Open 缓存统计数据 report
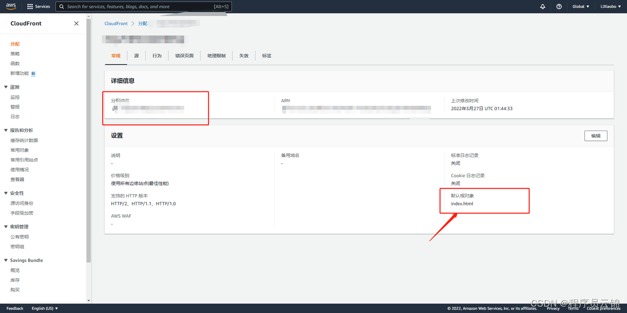627x313 pixels. (24, 140)
